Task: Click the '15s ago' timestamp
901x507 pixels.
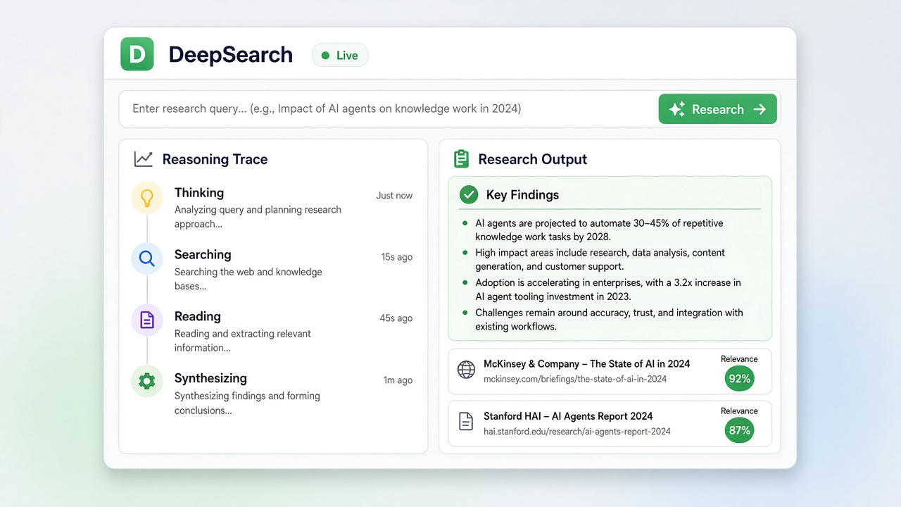Action: point(397,257)
